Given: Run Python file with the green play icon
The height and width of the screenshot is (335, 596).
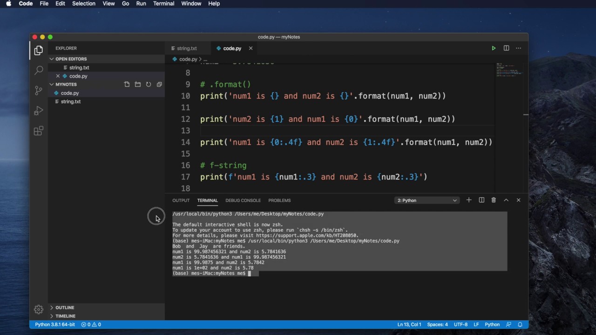Looking at the screenshot, I should point(494,48).
